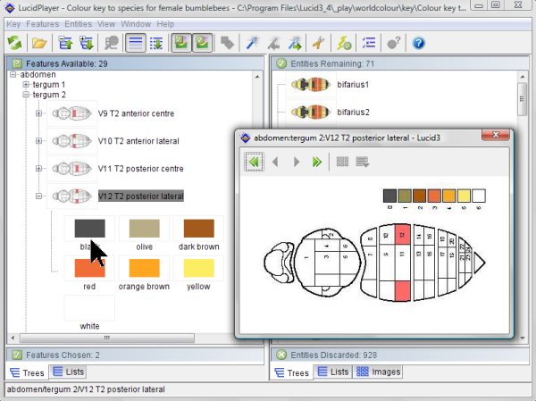The height and width of the screenshot is (401, 536).
Task: Click the collapse-all tree toolbar icon
Action: click(x=65, y=43)
